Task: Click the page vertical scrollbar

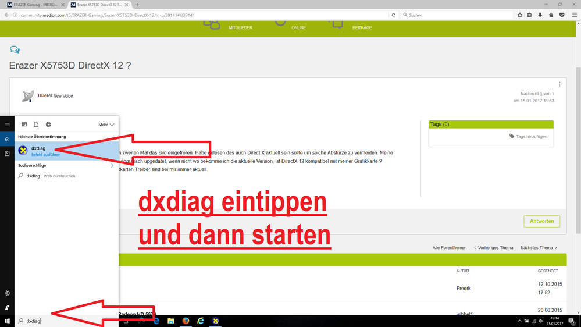Action: pyautogui.click(x=578, y=150)
